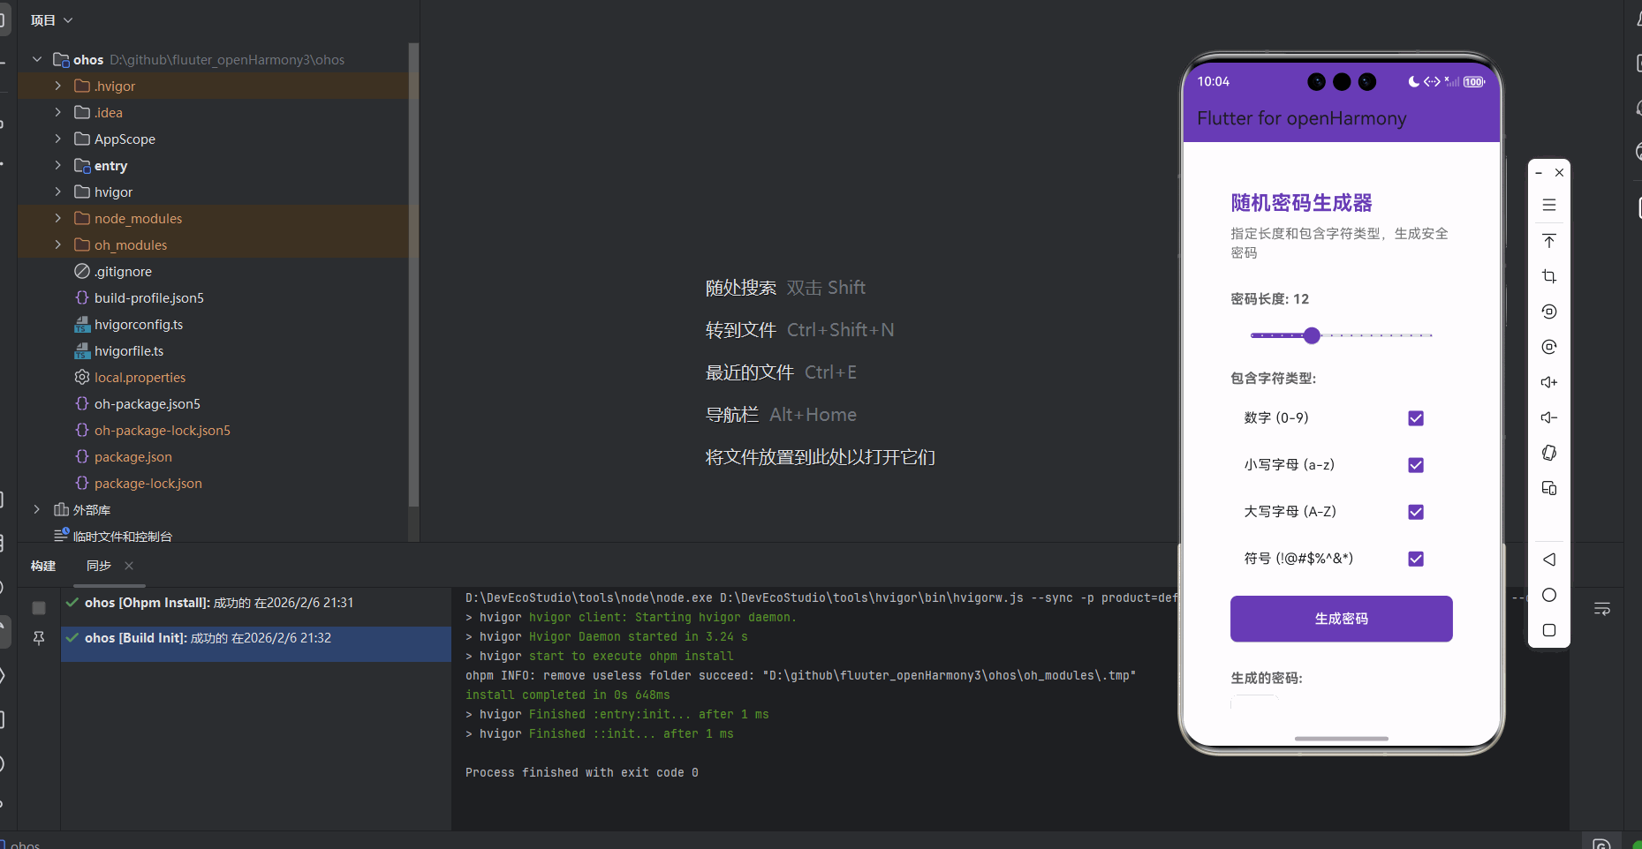Toggle the 数字 (0-9) checkbox

point(1416,418)
